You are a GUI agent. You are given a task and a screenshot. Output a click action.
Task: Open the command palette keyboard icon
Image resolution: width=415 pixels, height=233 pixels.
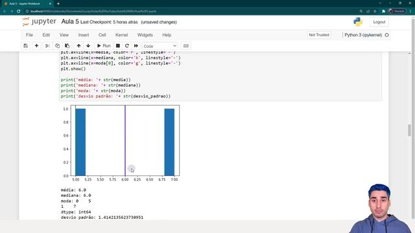[x=186, y=46]
